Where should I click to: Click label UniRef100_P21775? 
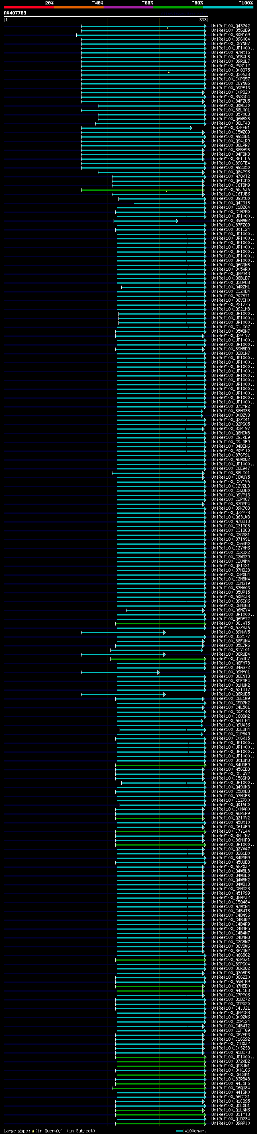point(230,305)
